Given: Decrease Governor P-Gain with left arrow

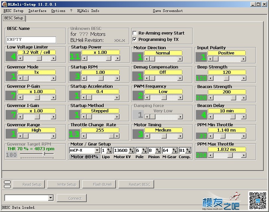Looking at the screenshot, I should [x=20, y=97].
